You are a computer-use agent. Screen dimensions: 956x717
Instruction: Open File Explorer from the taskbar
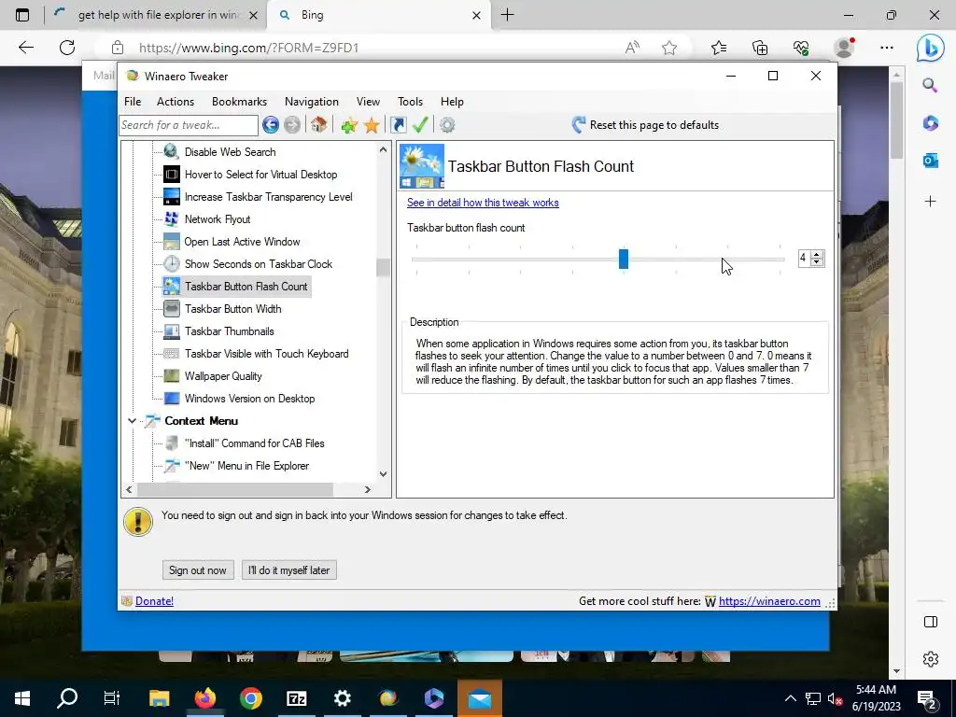pyautogui.click(x=159, y=698)
